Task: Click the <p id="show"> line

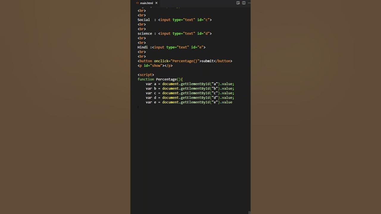Action: click(x=155, y=66)
